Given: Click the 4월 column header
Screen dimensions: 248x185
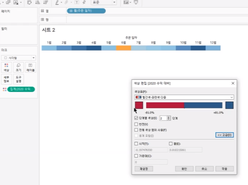Looking at the screenshot, I should (x=94, y=43).
